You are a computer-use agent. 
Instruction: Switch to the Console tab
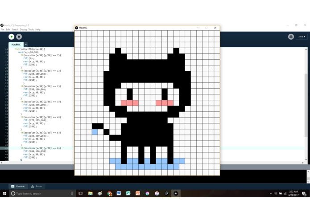(18, 186)
